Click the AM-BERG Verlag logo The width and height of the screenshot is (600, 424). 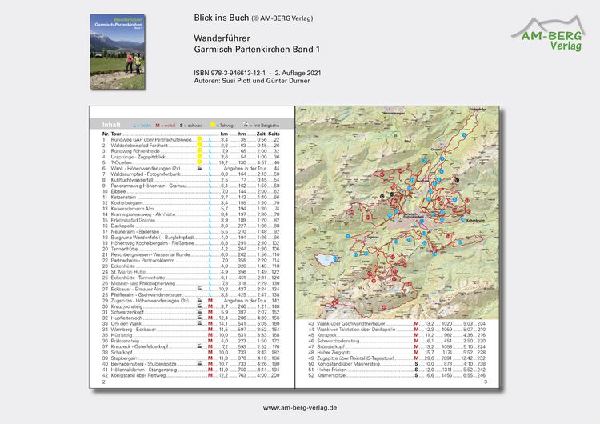548,34
